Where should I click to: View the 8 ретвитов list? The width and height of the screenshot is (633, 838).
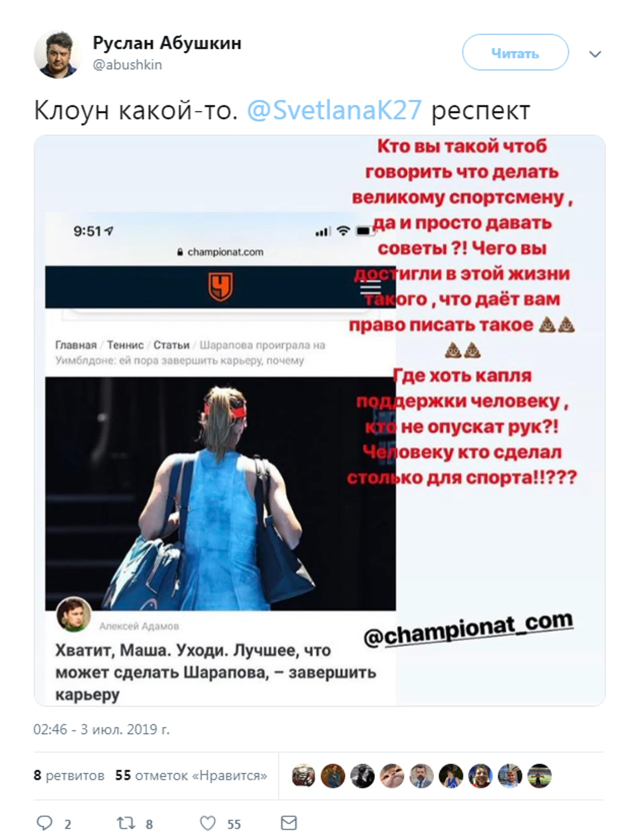point(69,776)
